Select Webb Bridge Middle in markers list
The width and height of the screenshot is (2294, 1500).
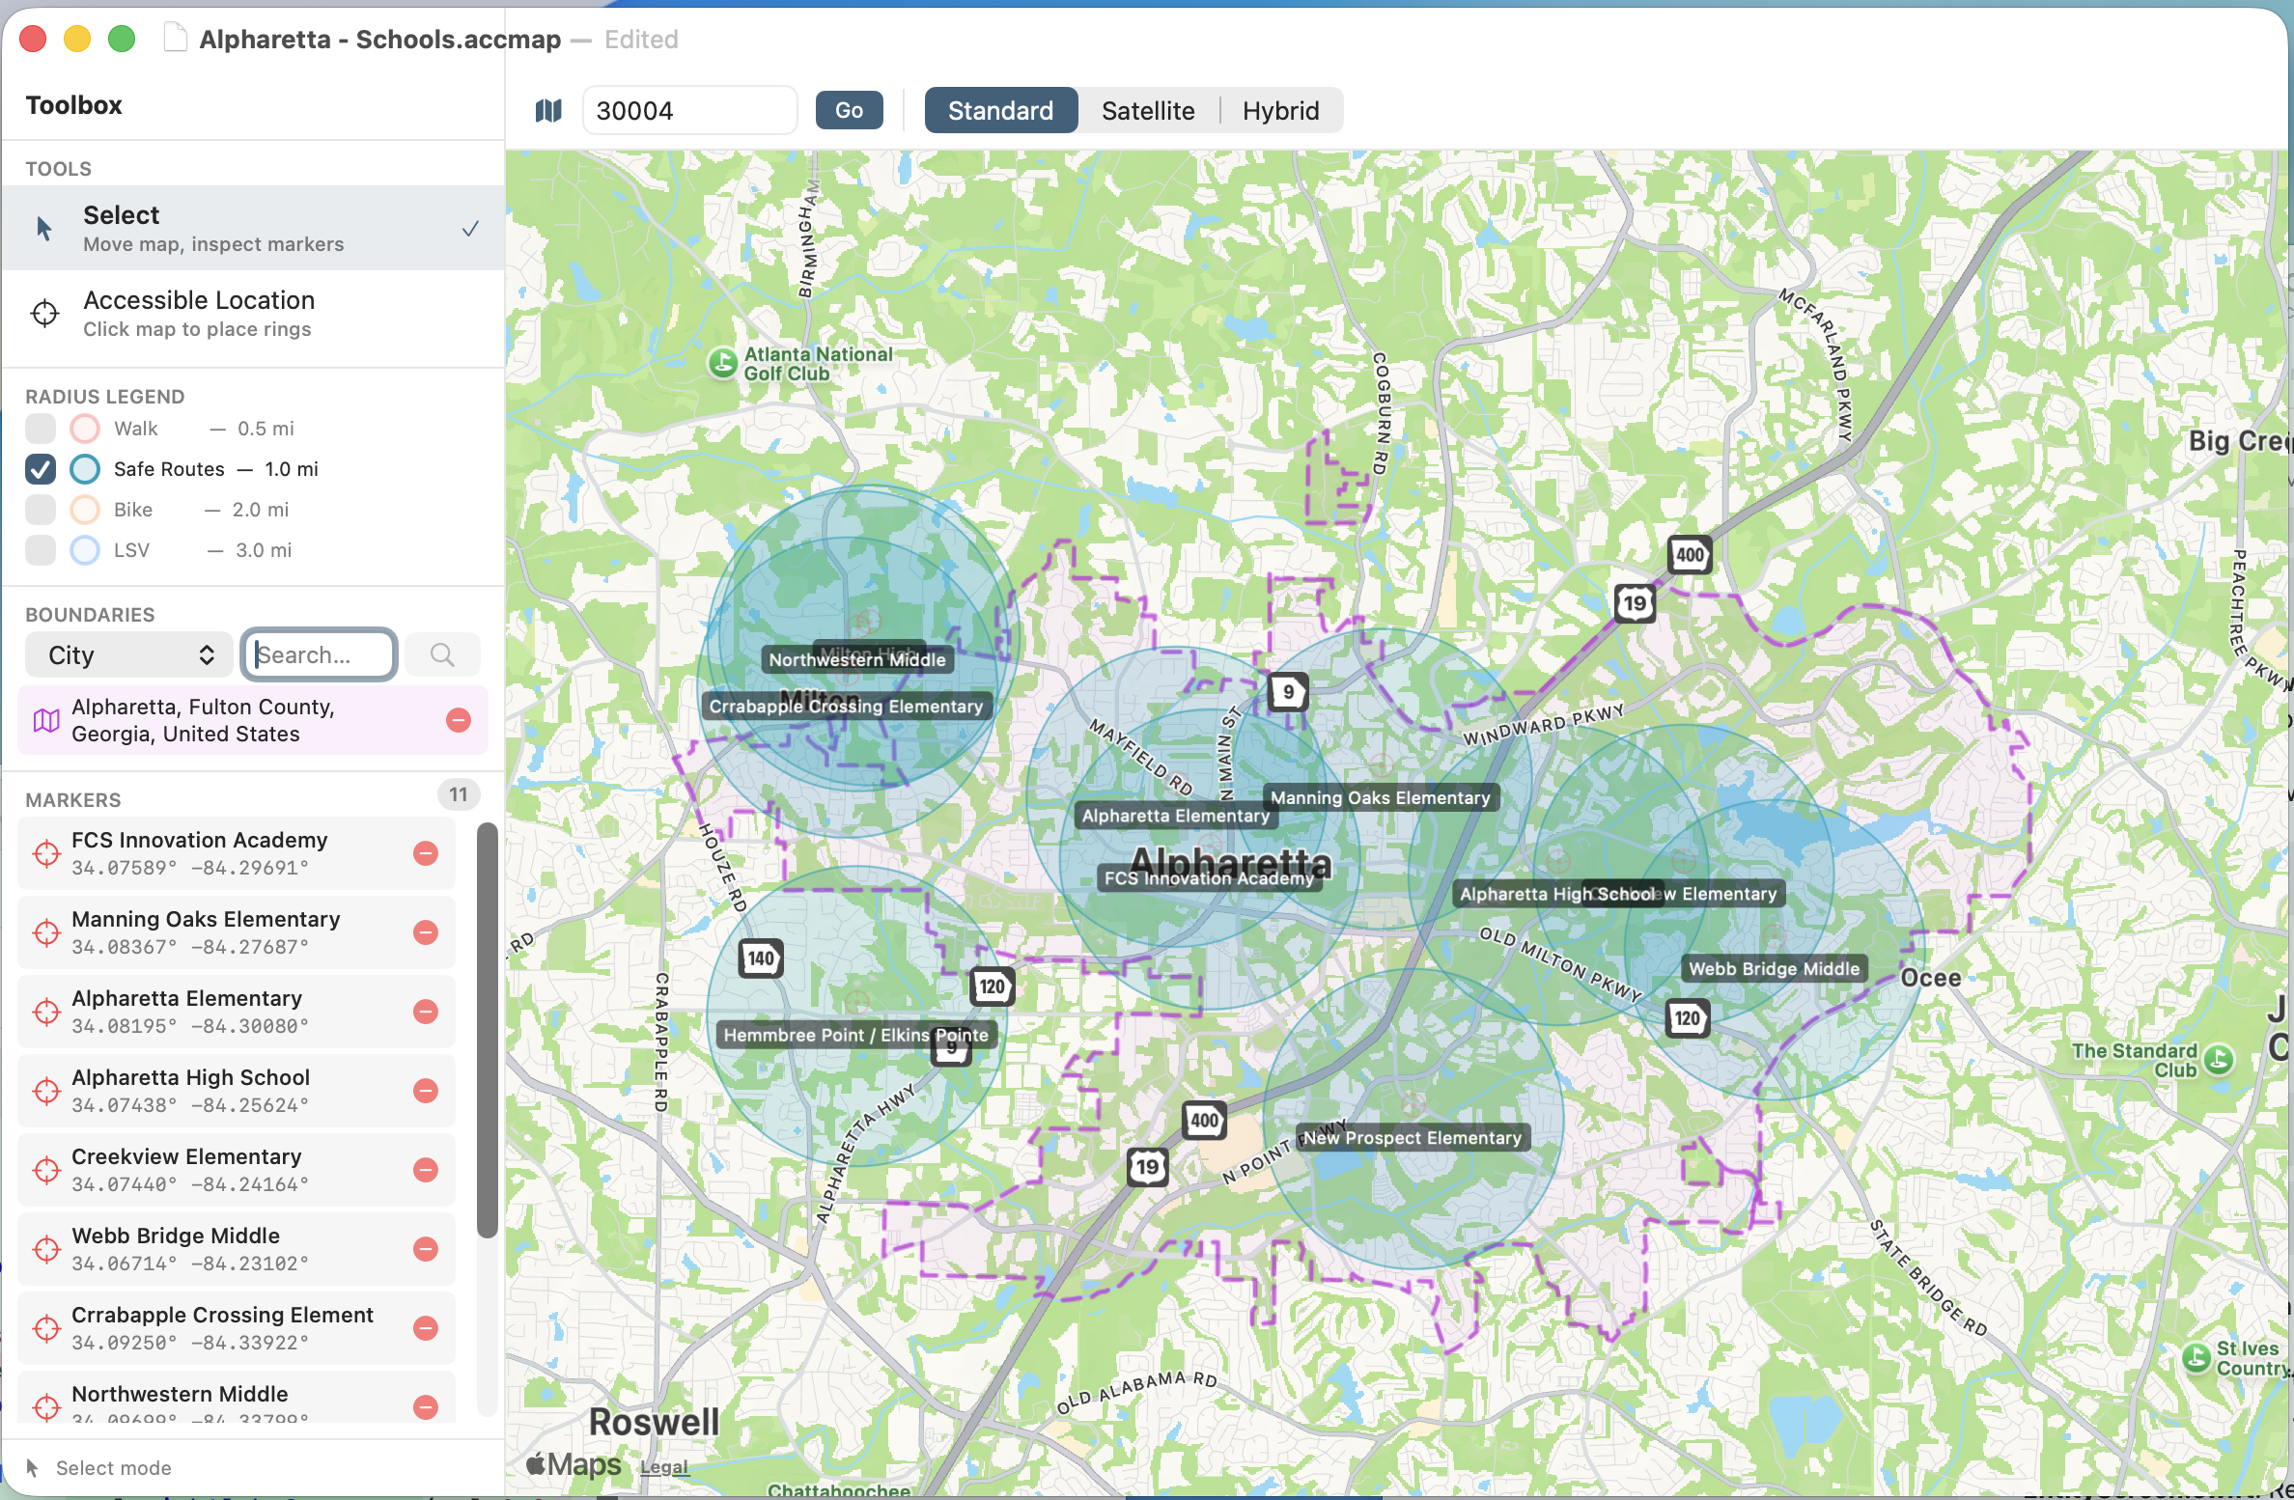coord(236,1249)
